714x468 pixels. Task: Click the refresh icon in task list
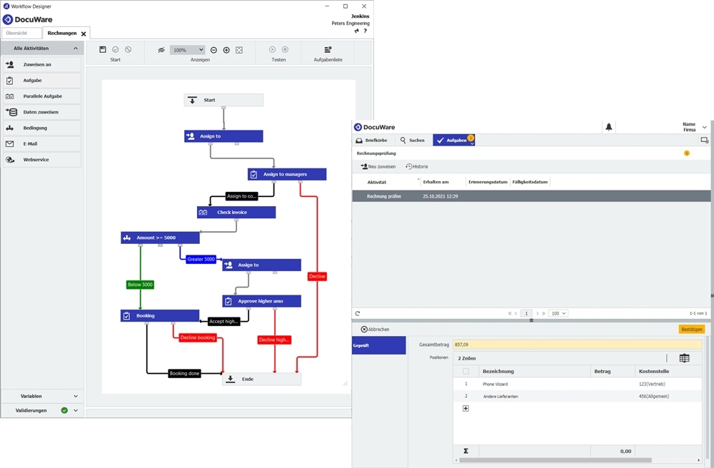(x=358, y=313)
